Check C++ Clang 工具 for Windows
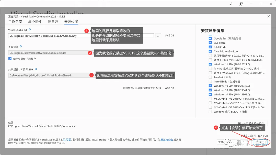276x155 pixels. coord(210,73)
